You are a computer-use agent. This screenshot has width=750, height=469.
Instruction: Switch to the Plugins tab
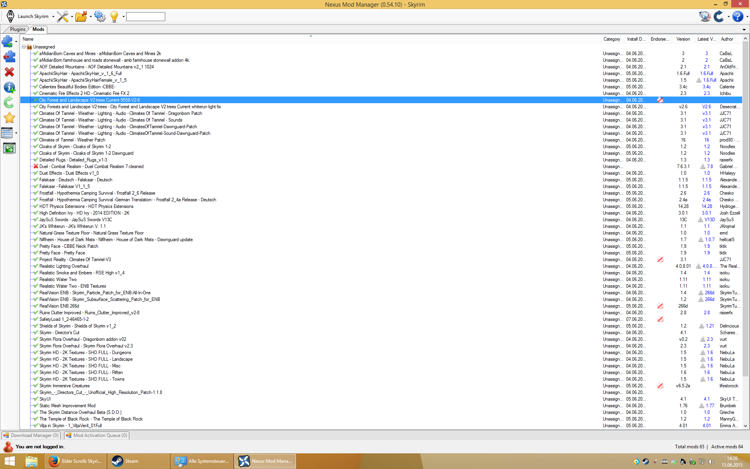(x=18, y=29)
